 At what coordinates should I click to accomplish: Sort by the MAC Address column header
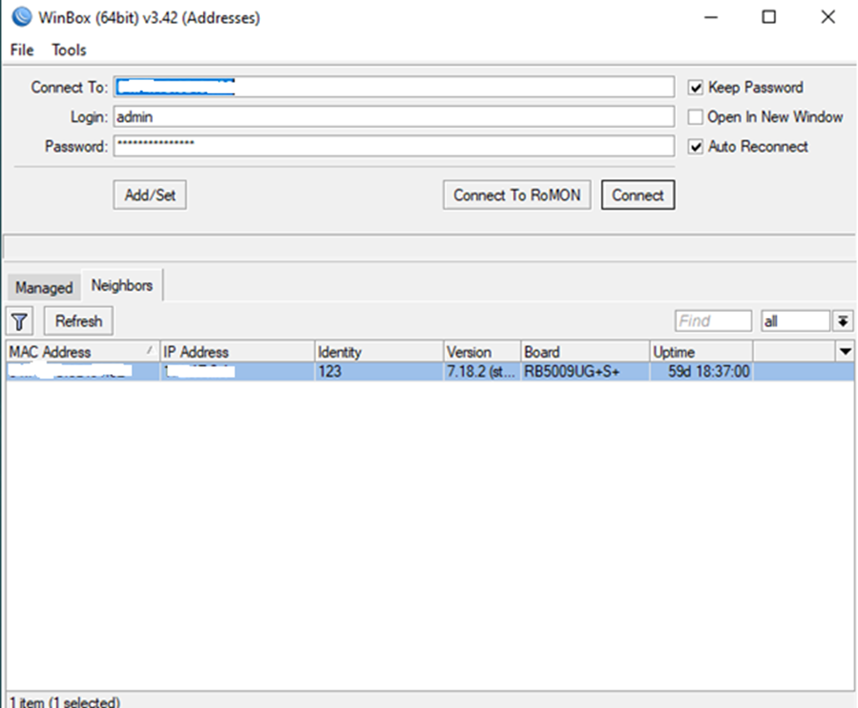83,351
